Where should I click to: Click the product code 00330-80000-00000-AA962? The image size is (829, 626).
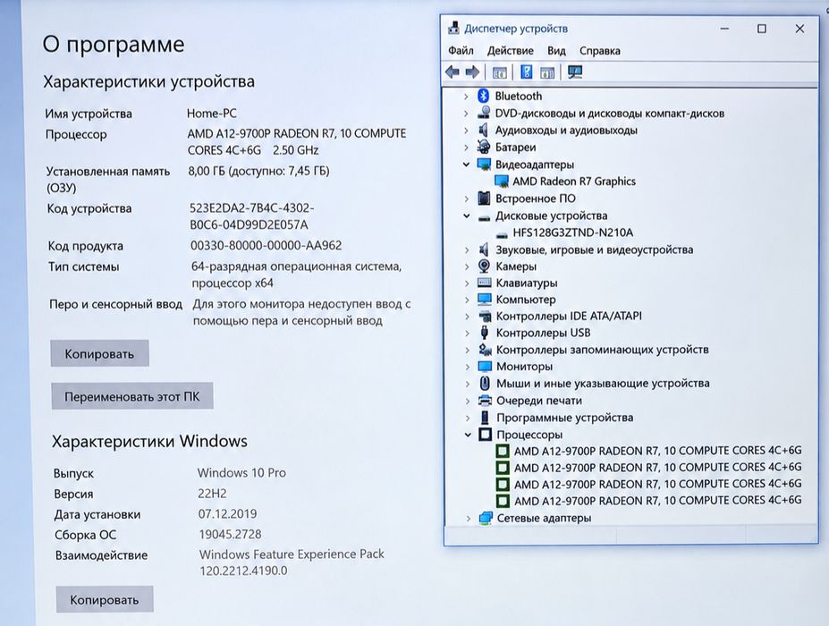266,245
